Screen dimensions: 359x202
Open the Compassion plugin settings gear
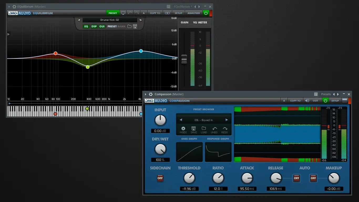click(x=151, y=94)
